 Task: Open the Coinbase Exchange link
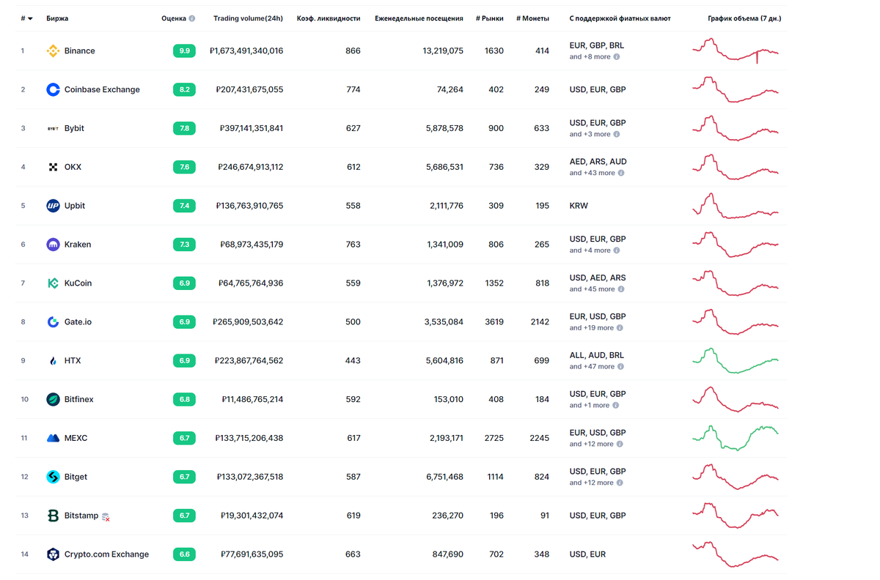coord(102,89)
